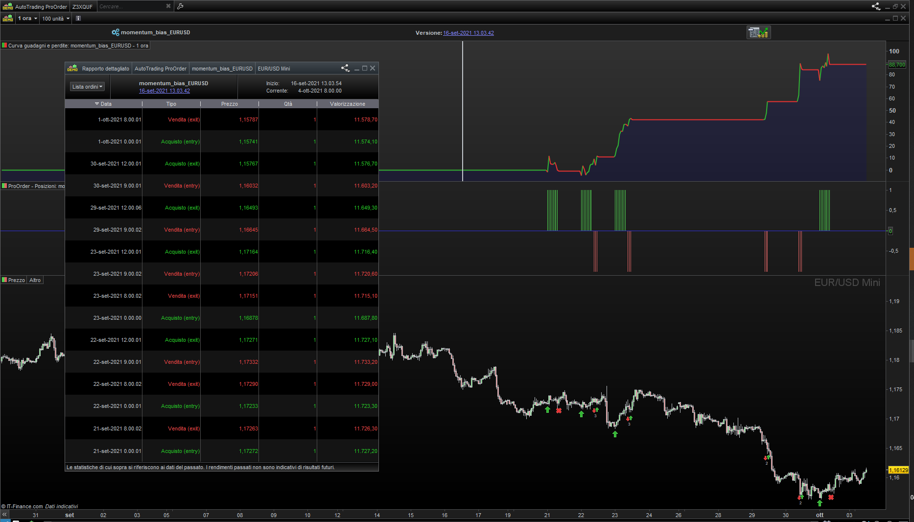914x522 pixels.
Task: Clear the Cercare search field with X
Action: (x=168, y=6)
